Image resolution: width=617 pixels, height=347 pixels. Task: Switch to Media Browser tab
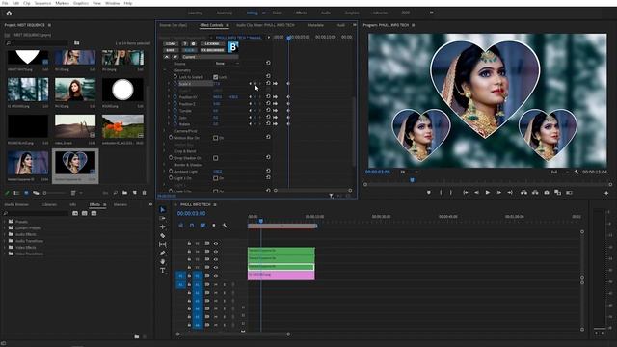[x=16, y=205]
